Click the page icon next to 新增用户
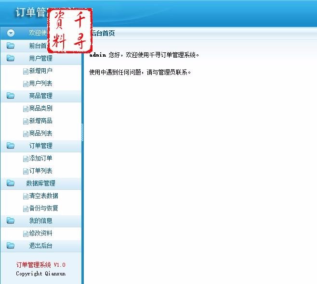Viewport: 317px width, 284px height. point(26,72)
